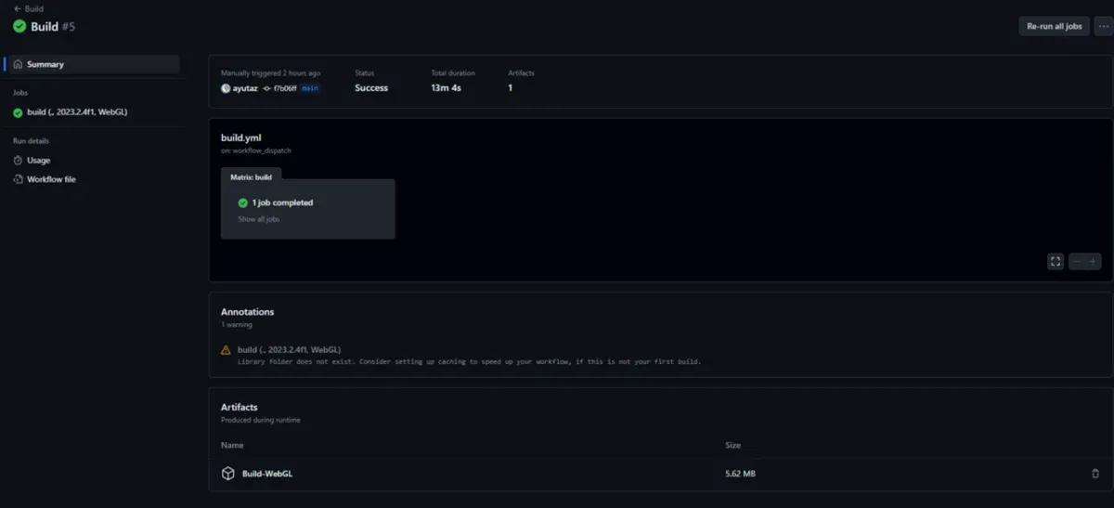Viewport: 1114px width, 508px height.
Task: Click the fullscreen workflow graph icon
Action: click(x=1056, y=262)
